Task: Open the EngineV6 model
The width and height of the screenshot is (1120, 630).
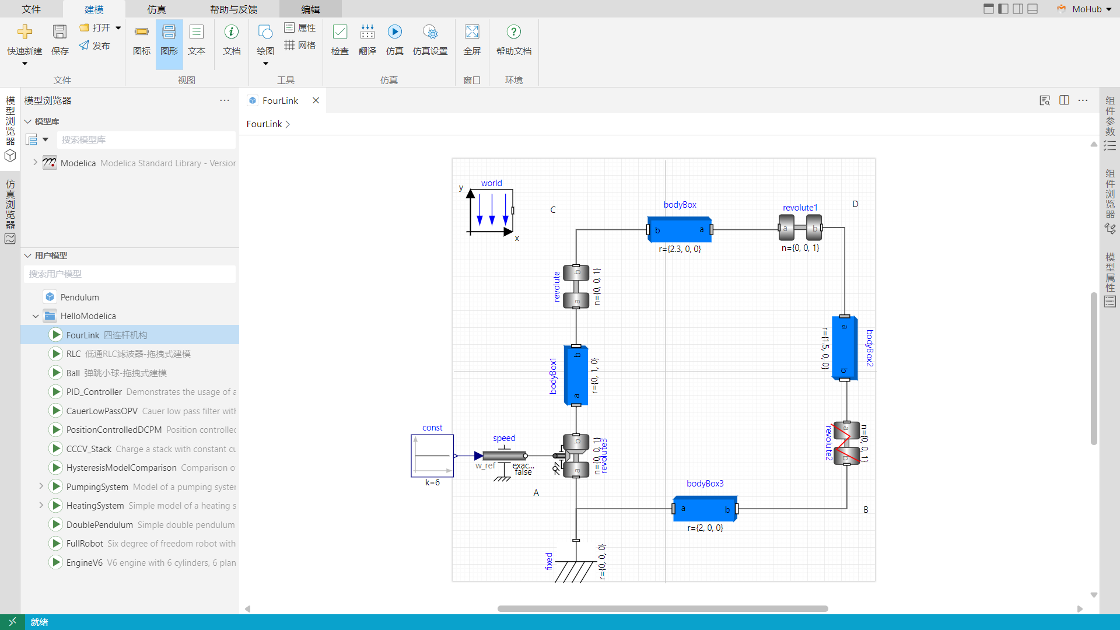Action: click(129, 562)
